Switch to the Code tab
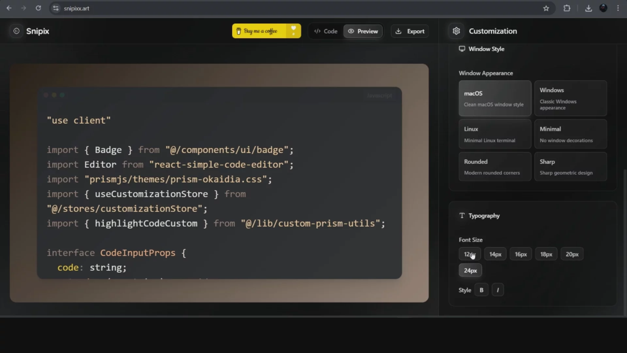Viewport: 627px width, 353px height. (x=326, y=31)
